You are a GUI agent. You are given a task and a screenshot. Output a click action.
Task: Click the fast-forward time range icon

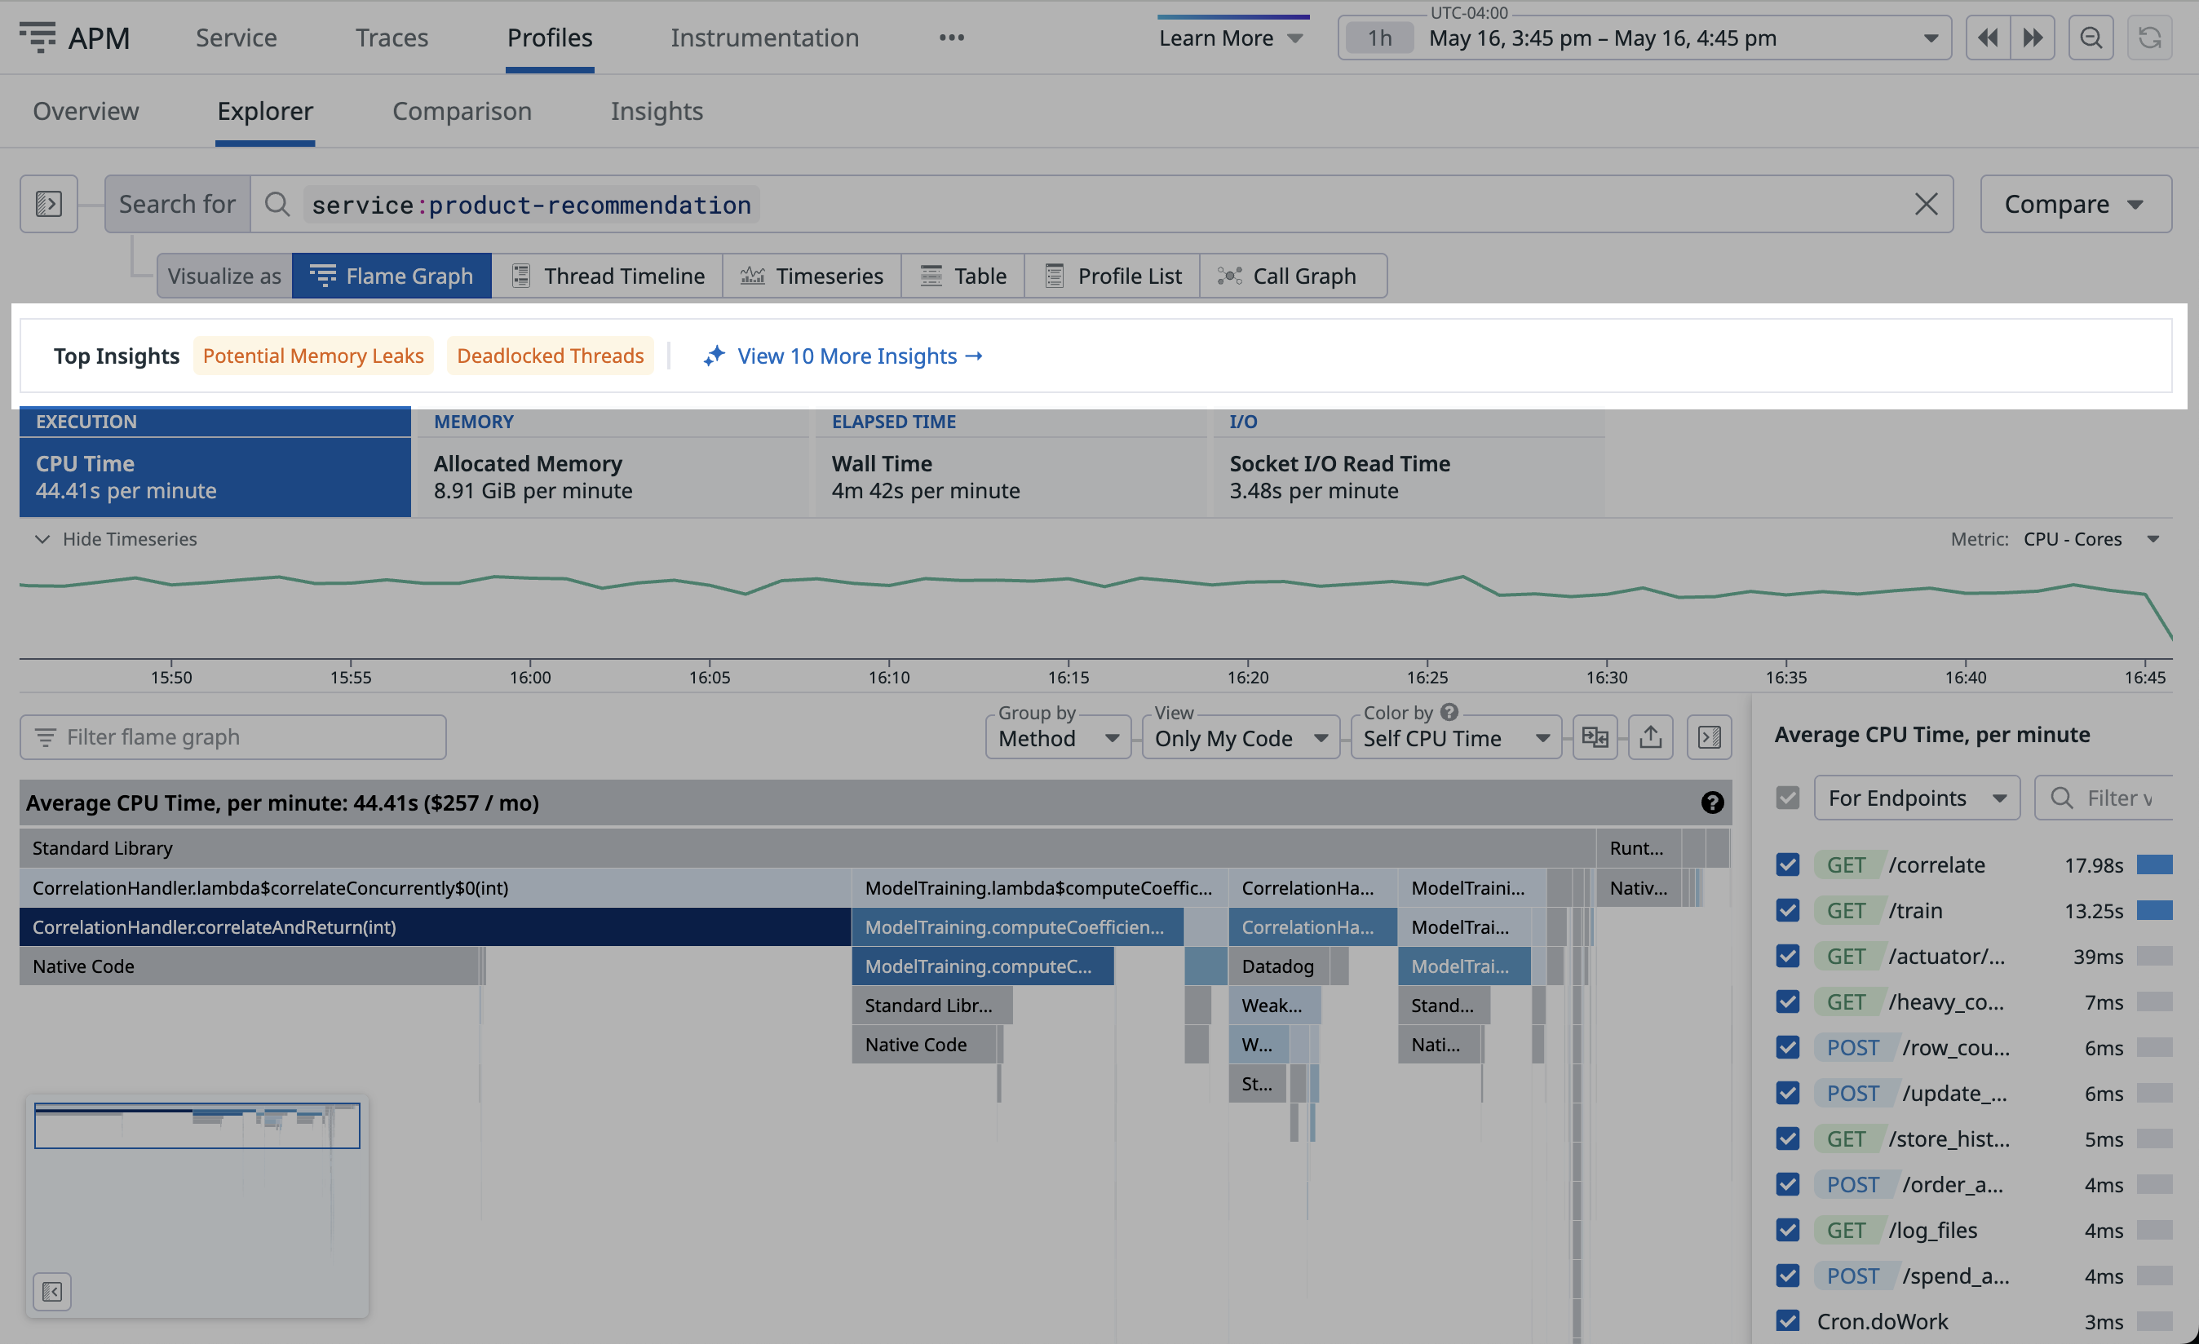pyautogui.click(x=2032, y=38)
